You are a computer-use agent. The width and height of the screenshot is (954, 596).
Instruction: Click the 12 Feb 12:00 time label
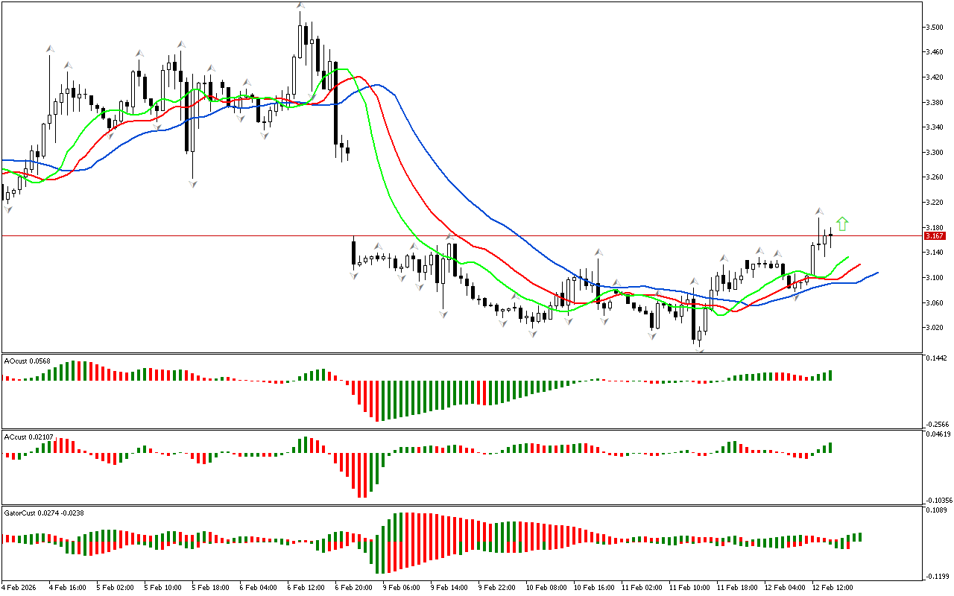click(x=833, y=588)
